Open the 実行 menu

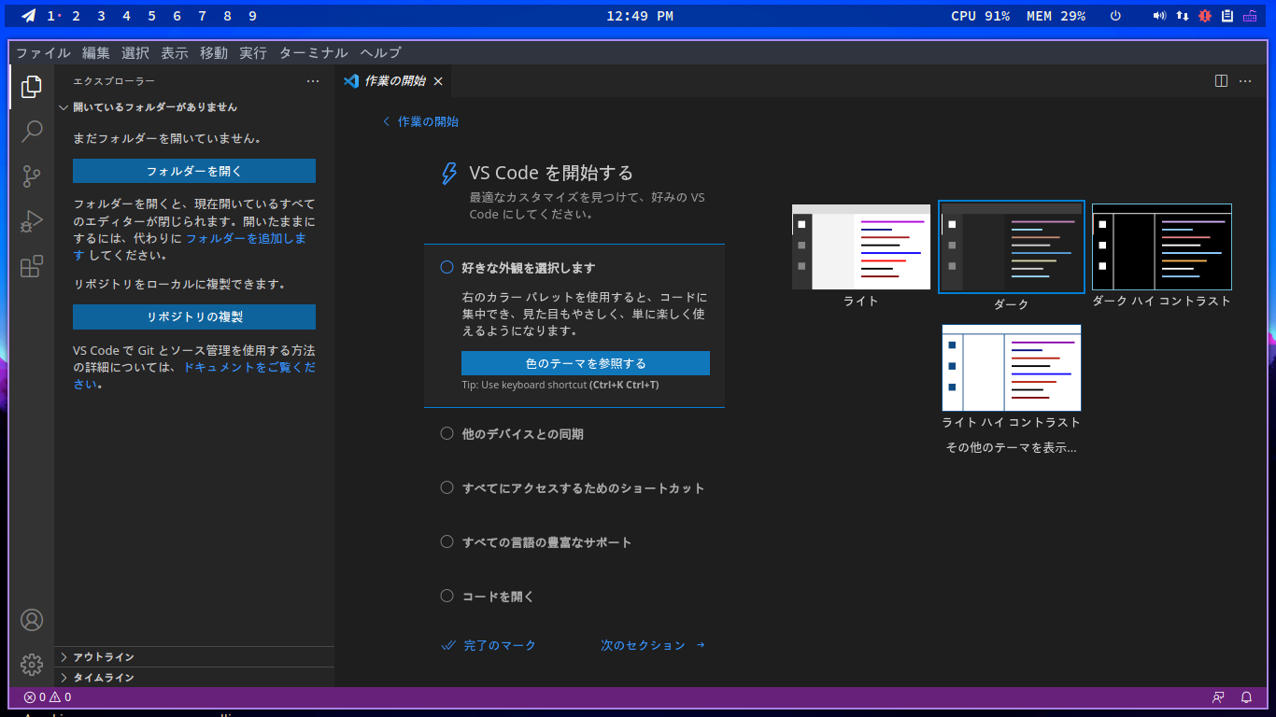tap(253, 53)
